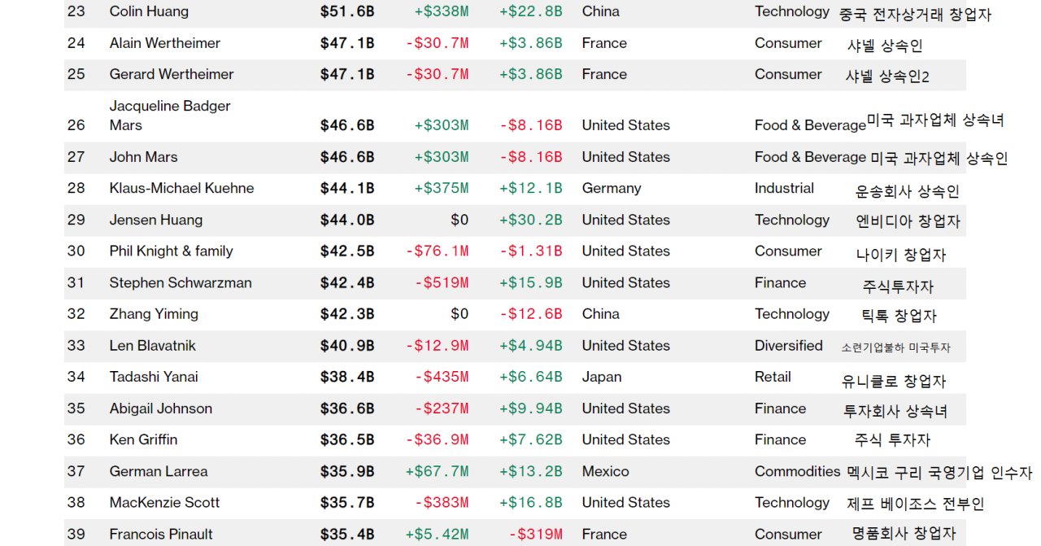Click Phil Knight & family
This screenshot has width=1041, height=546.
coord(171,251)
